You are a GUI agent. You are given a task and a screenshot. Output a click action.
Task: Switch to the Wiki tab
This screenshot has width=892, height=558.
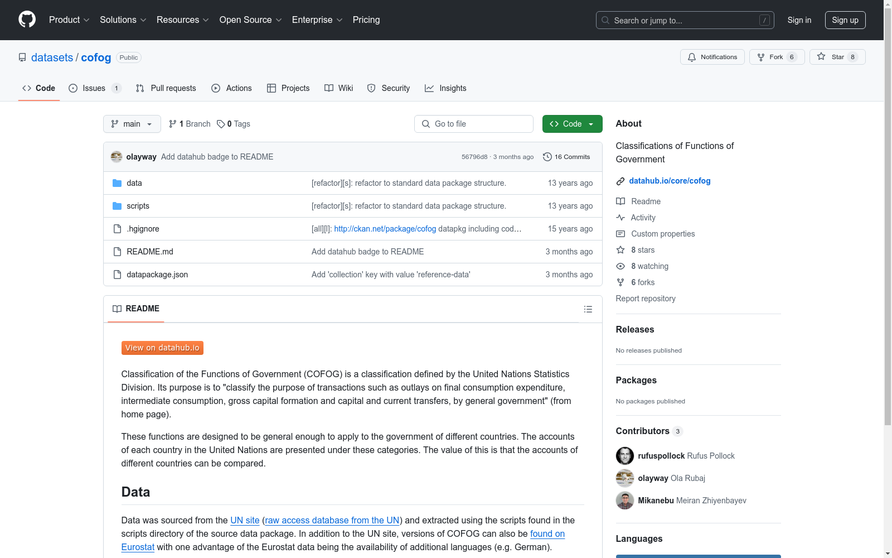point(339,88)
